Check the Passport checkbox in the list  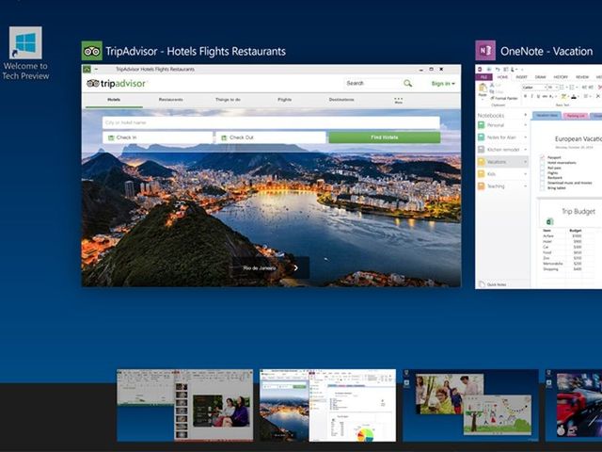pos(543,158)
